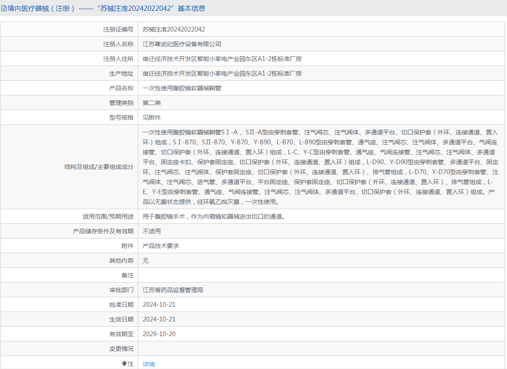Click the registration number 苏械注准20242022042 value

coord(174,29)
